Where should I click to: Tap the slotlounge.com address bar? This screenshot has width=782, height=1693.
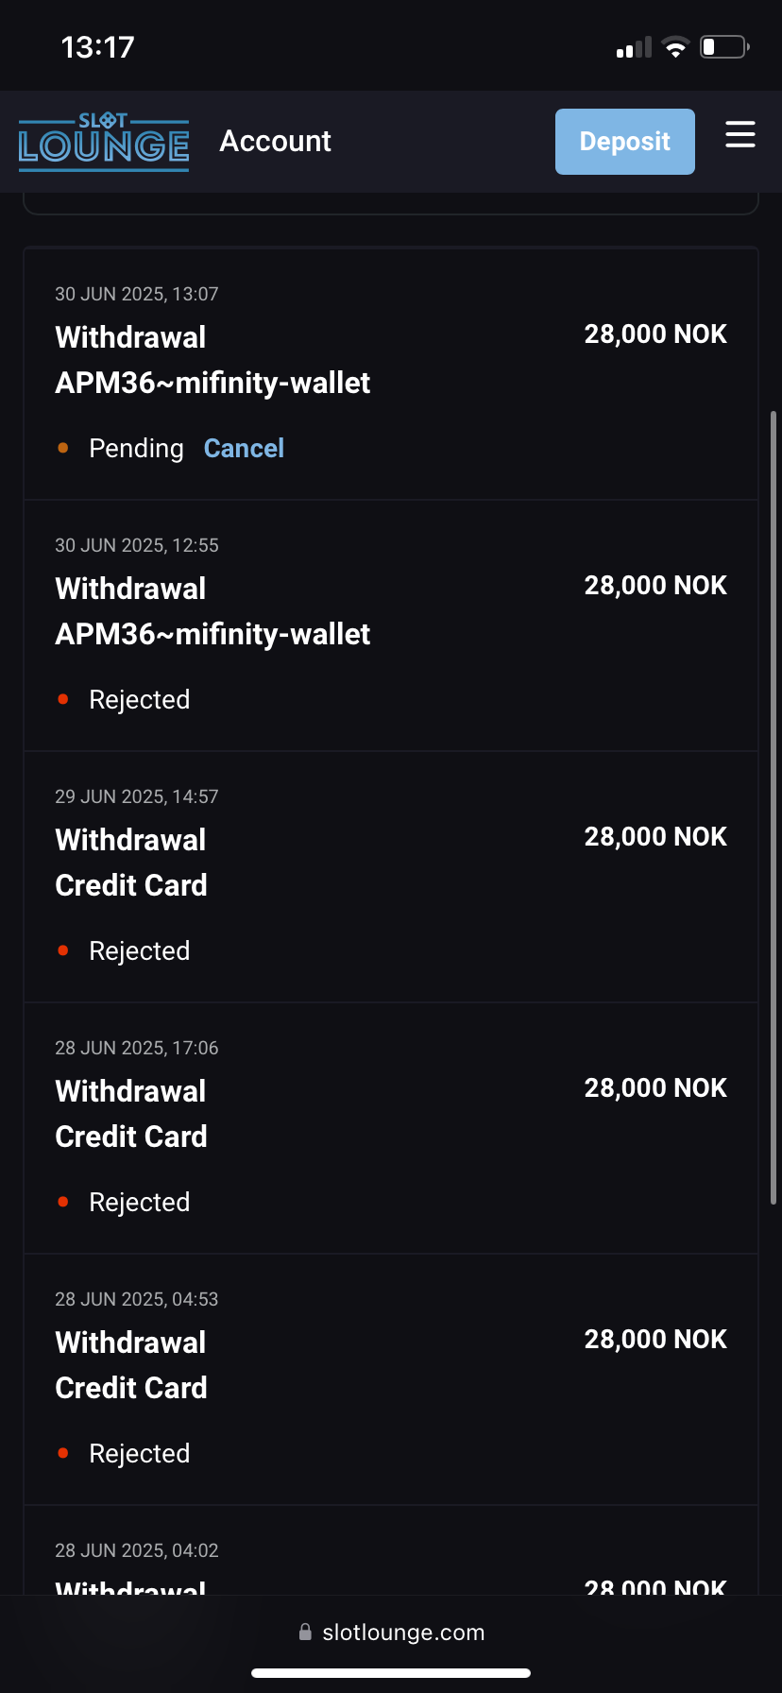pos(402,1633)
